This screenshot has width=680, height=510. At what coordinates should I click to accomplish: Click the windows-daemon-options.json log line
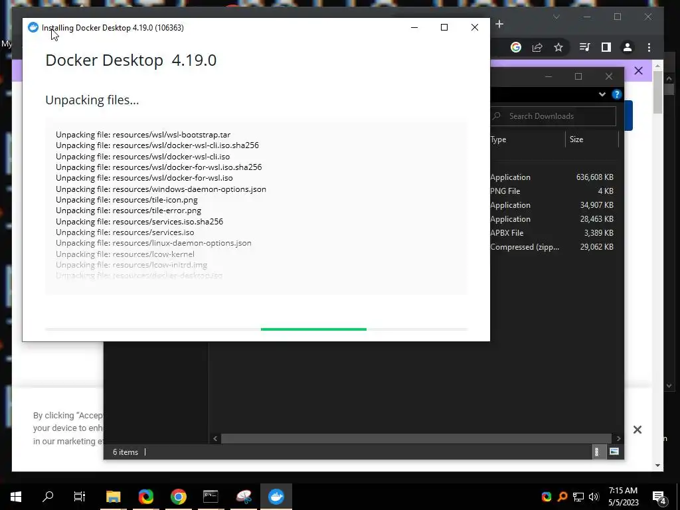coord(161,189)
